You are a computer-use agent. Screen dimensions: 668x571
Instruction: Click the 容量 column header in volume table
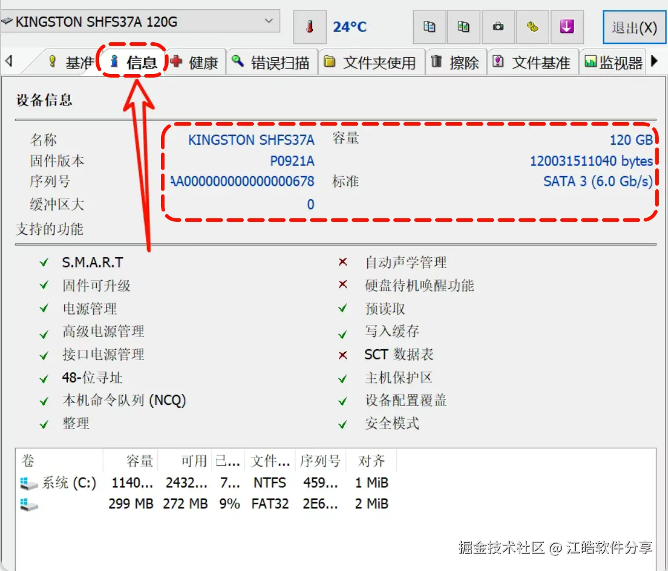pyautogui.click(x=130, y=460)
